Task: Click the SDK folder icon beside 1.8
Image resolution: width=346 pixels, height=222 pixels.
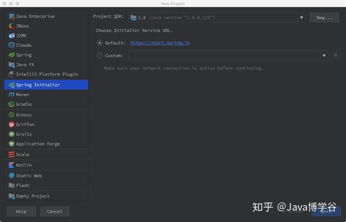Action: point(134,18)
